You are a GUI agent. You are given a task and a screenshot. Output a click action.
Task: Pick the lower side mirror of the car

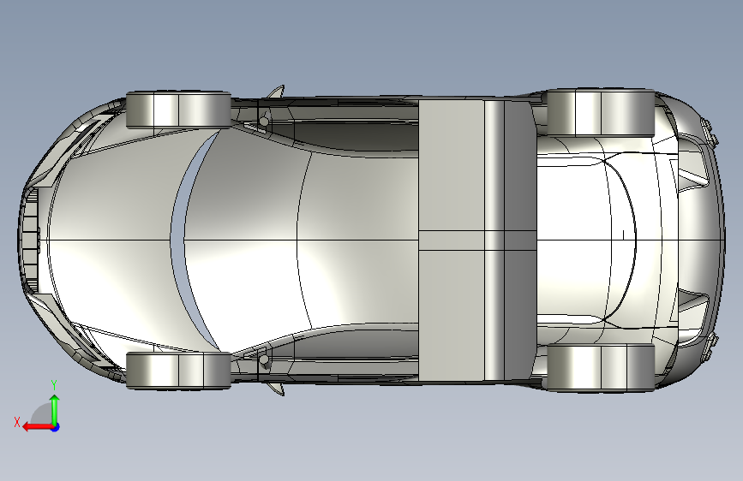[276, 389]
